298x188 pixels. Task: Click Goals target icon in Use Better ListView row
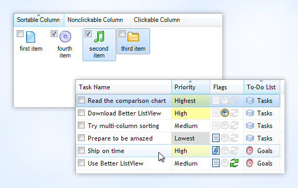coord(249,163)
